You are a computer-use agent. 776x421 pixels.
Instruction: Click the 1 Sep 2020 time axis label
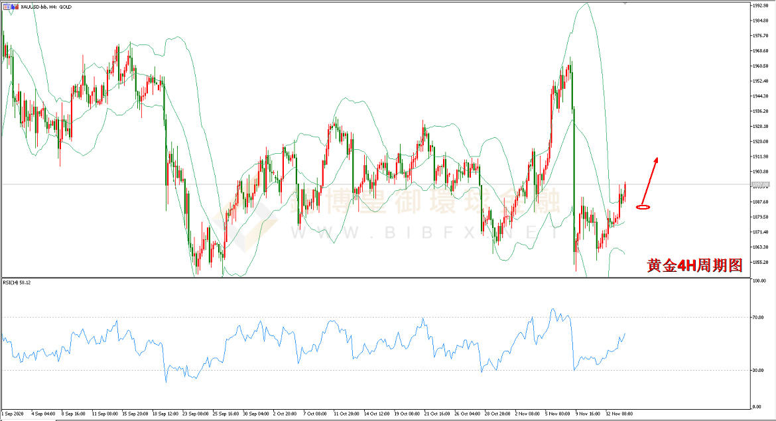click(12, 413)
